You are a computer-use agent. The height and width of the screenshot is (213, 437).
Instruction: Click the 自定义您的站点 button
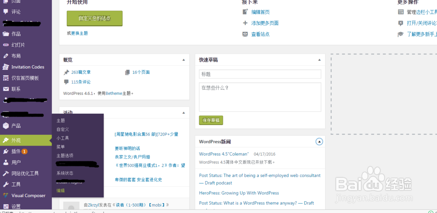point(95,18)
